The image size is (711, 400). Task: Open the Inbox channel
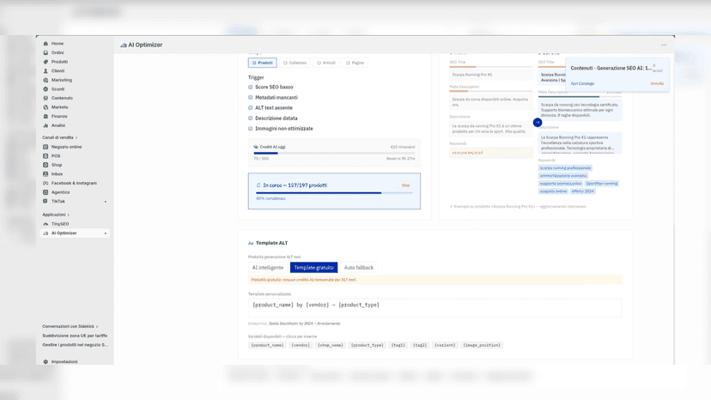click(57, 174)
